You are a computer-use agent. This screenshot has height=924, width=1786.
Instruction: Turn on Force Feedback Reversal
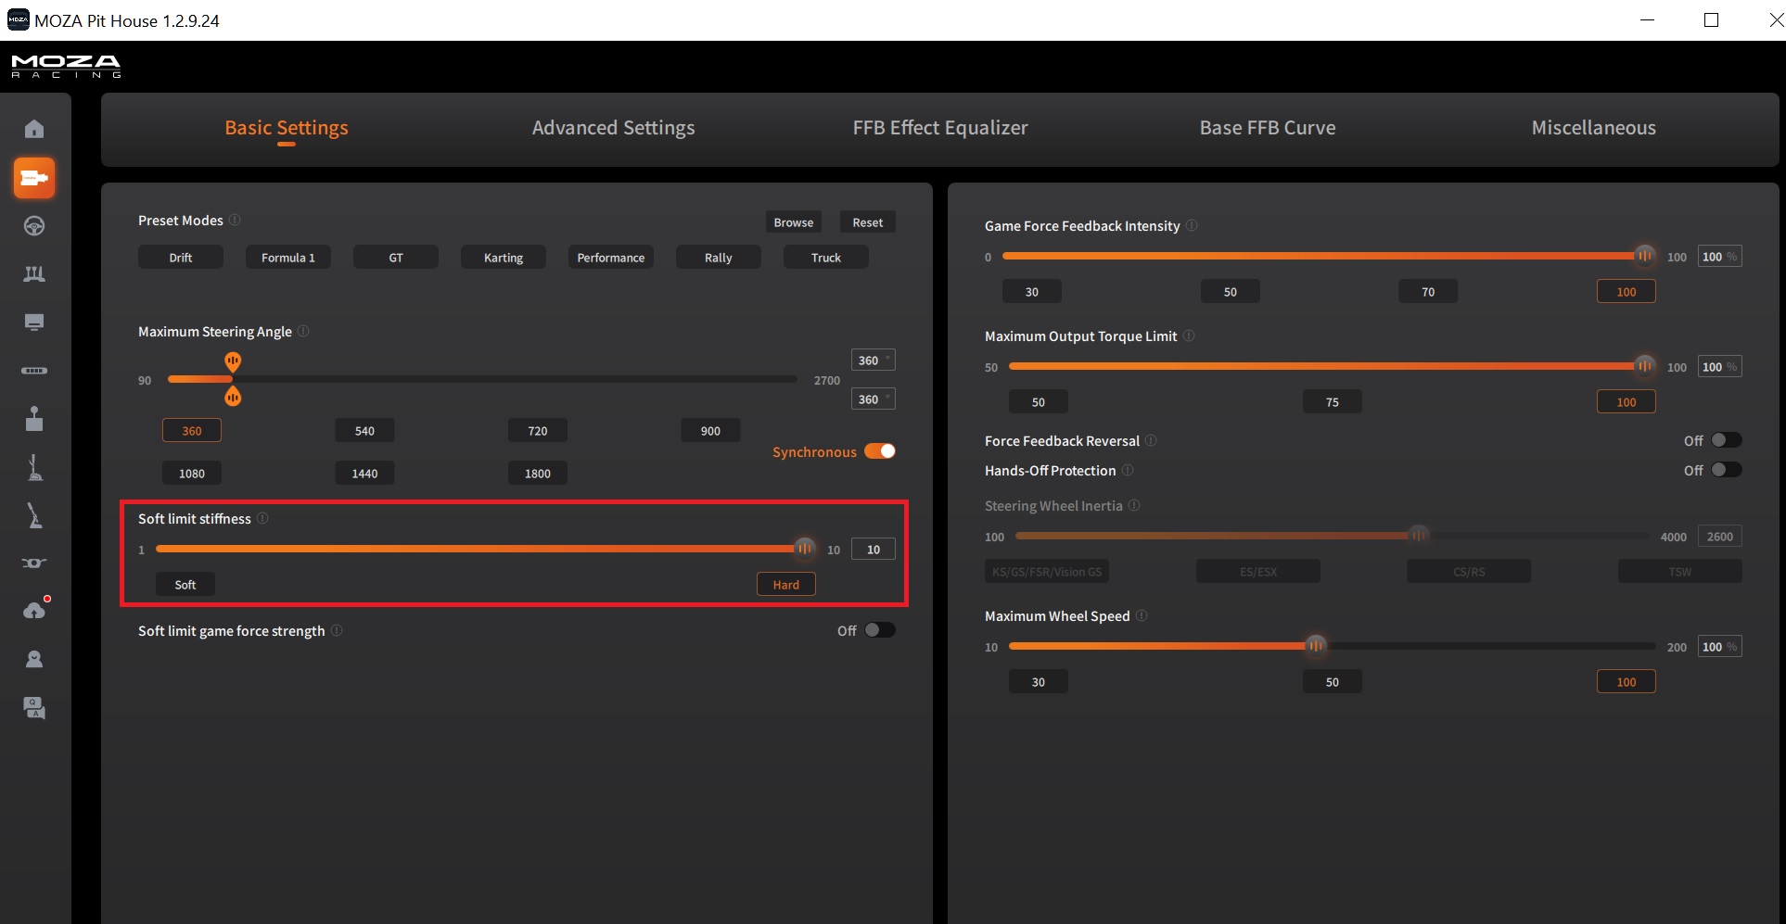(1727, 440)
